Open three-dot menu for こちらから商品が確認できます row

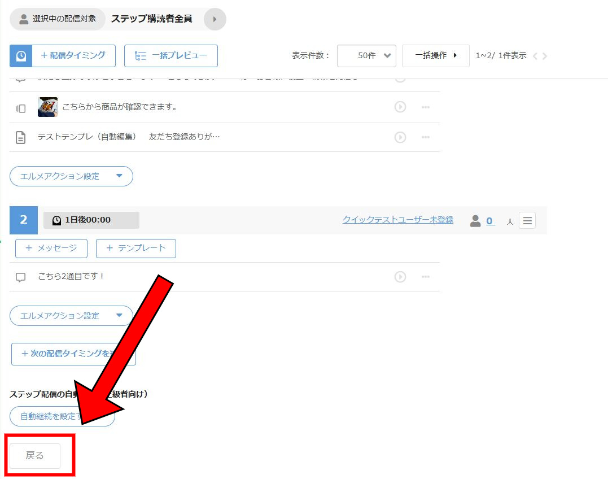click(x=426, y=107)
